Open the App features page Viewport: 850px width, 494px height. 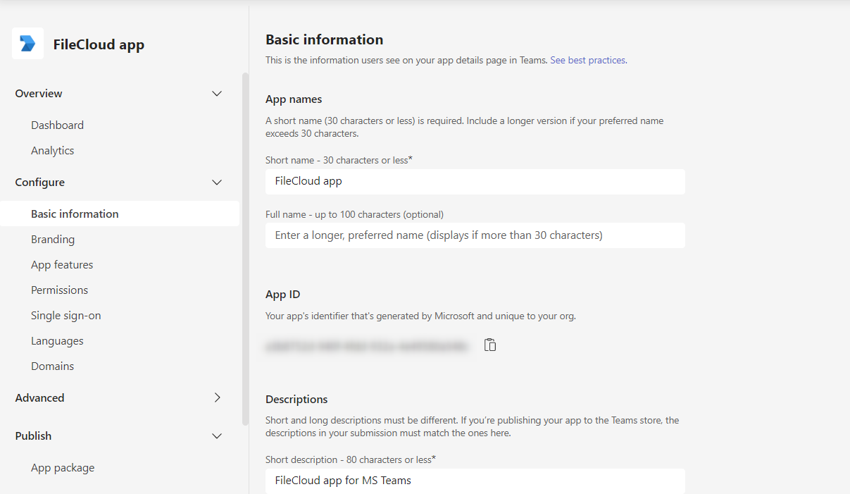62,265
